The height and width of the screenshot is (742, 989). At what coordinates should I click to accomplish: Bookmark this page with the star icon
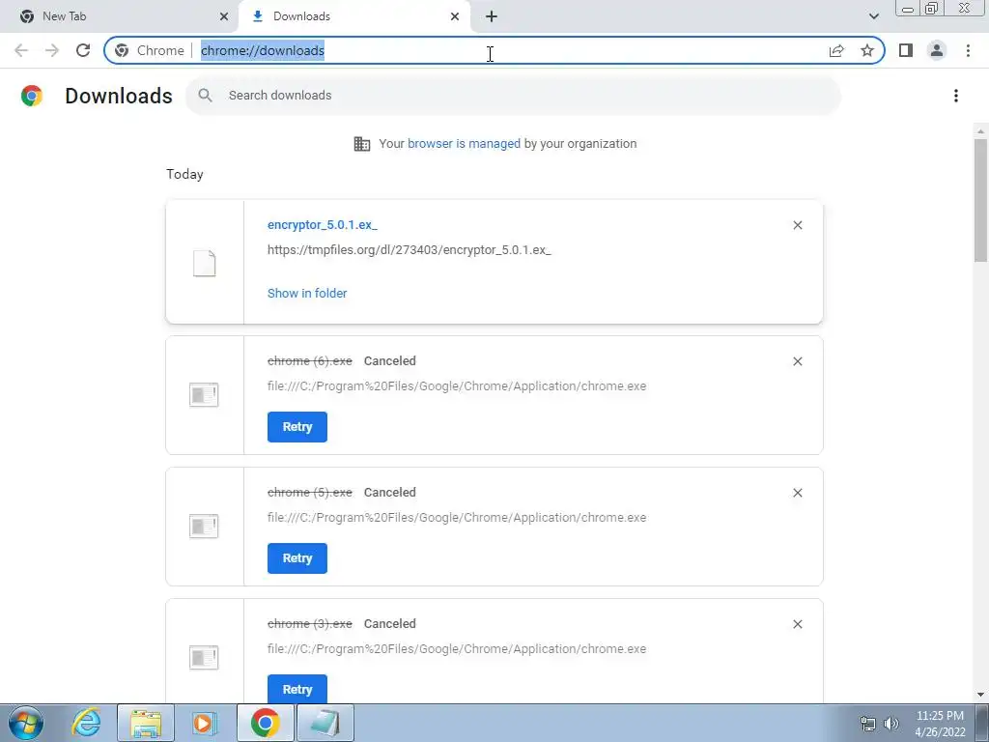pyautogui.click(x=867, y=50)
